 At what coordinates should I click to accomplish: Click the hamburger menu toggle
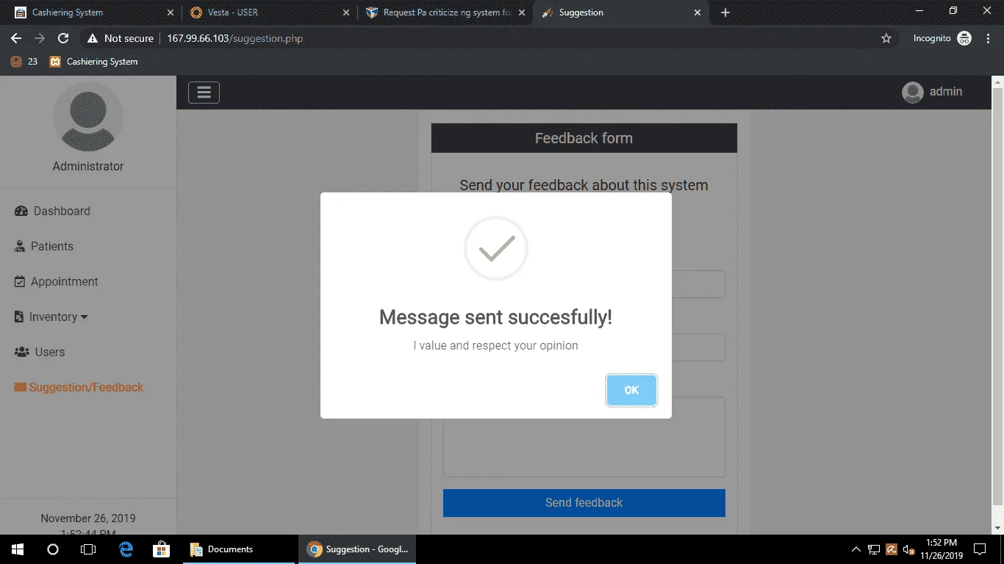[204, 92]
